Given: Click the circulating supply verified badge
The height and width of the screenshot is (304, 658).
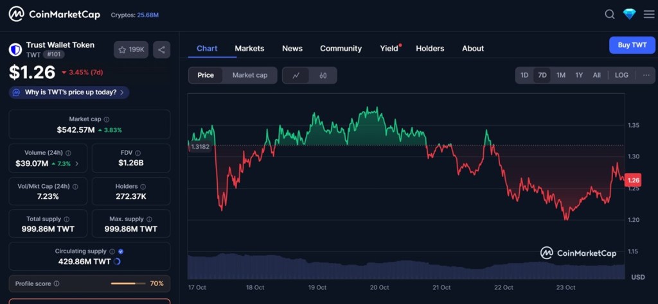Looking at the screenshot, I should tap(121, 251).
